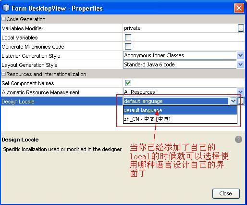Toggle the Design Locale dropdown arrow
247x205 pixels.
coord(233,101)
